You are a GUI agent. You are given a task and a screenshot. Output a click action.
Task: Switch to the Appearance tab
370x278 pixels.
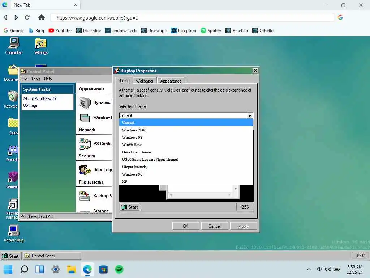click(x=171, y=81)
